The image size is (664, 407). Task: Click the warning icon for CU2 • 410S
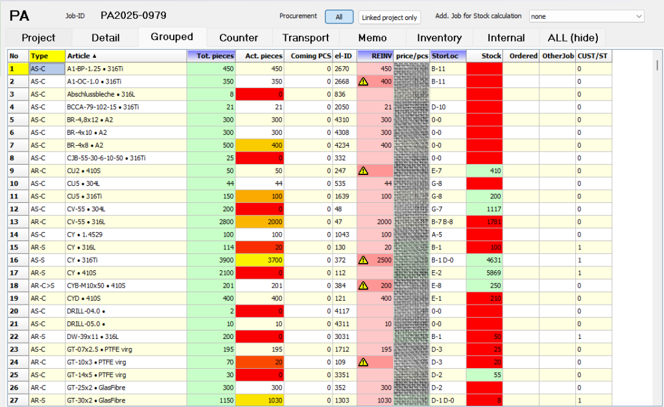(364, 170)
